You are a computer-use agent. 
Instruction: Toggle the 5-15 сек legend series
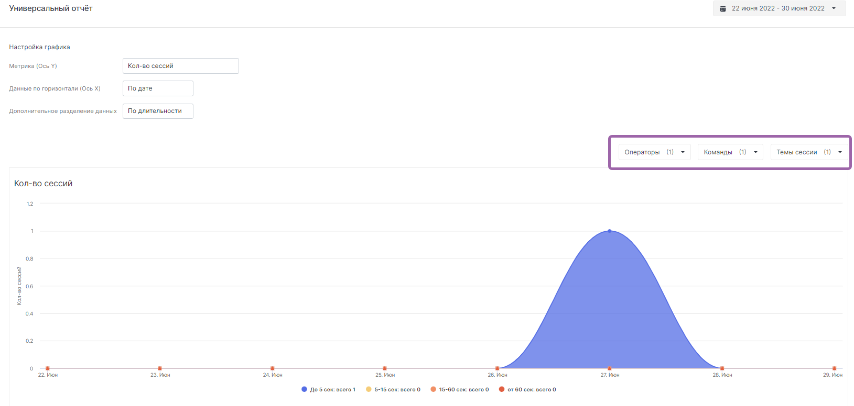pyautogui.click(x=393, y=389)
